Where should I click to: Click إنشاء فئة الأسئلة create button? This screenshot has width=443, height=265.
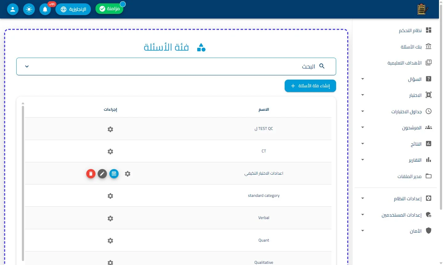pos(310,86)
